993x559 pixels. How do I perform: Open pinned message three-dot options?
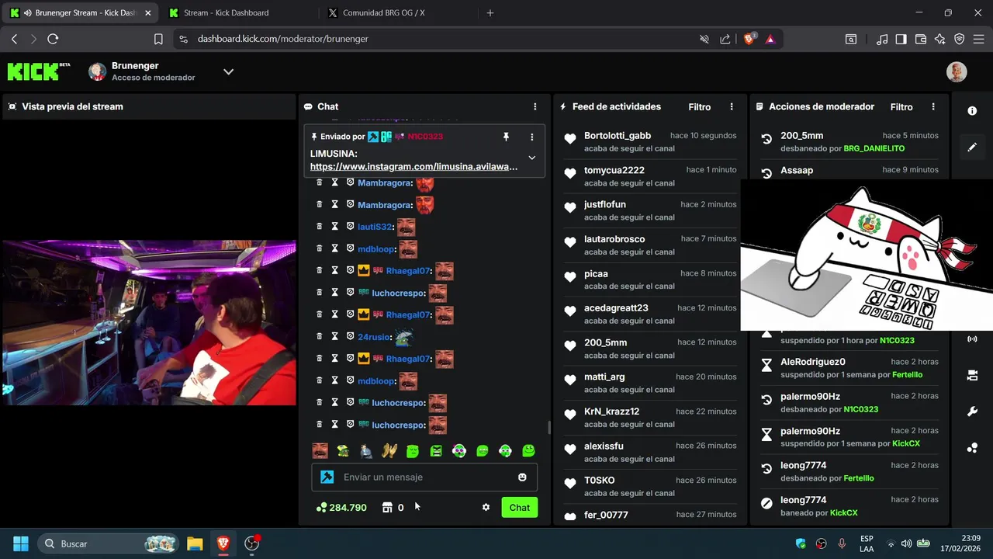[x=531, y=137]
